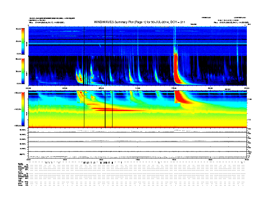Click the -142.50 color scale label
The image size is (266, 205).
18,109
